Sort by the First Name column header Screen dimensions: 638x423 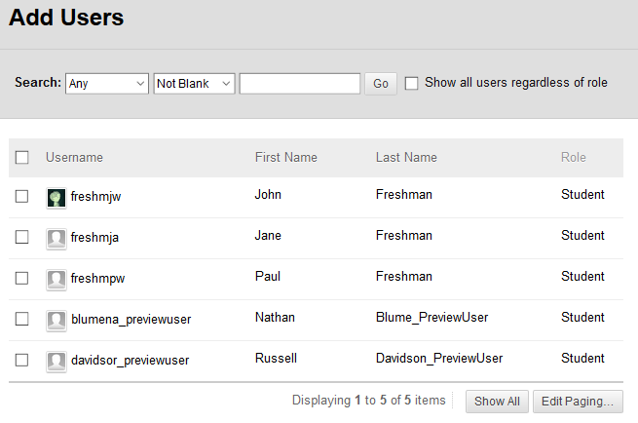[x=286, y=157]
